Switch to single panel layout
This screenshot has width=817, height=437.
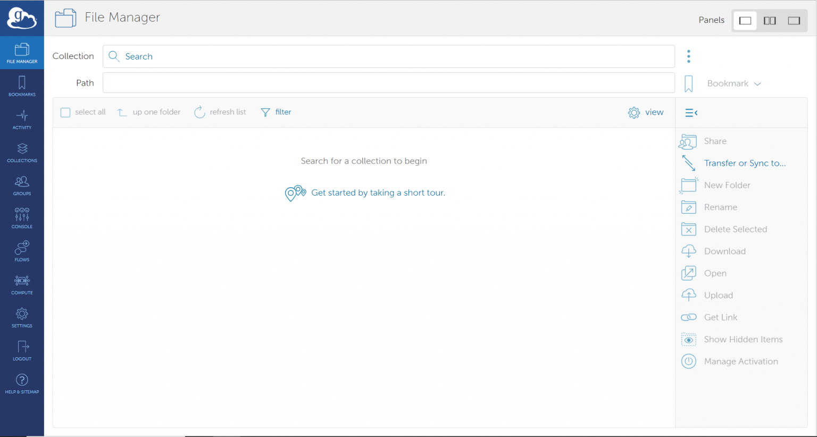pyautogui.click(x=745, y=21)
